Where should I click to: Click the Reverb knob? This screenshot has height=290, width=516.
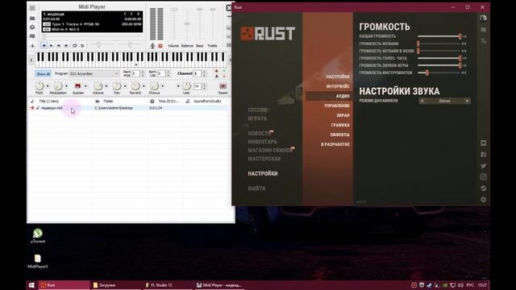coord(135,86)
